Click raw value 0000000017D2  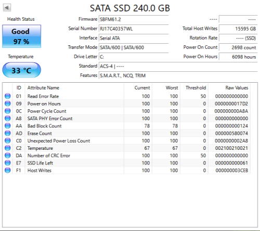231,104
